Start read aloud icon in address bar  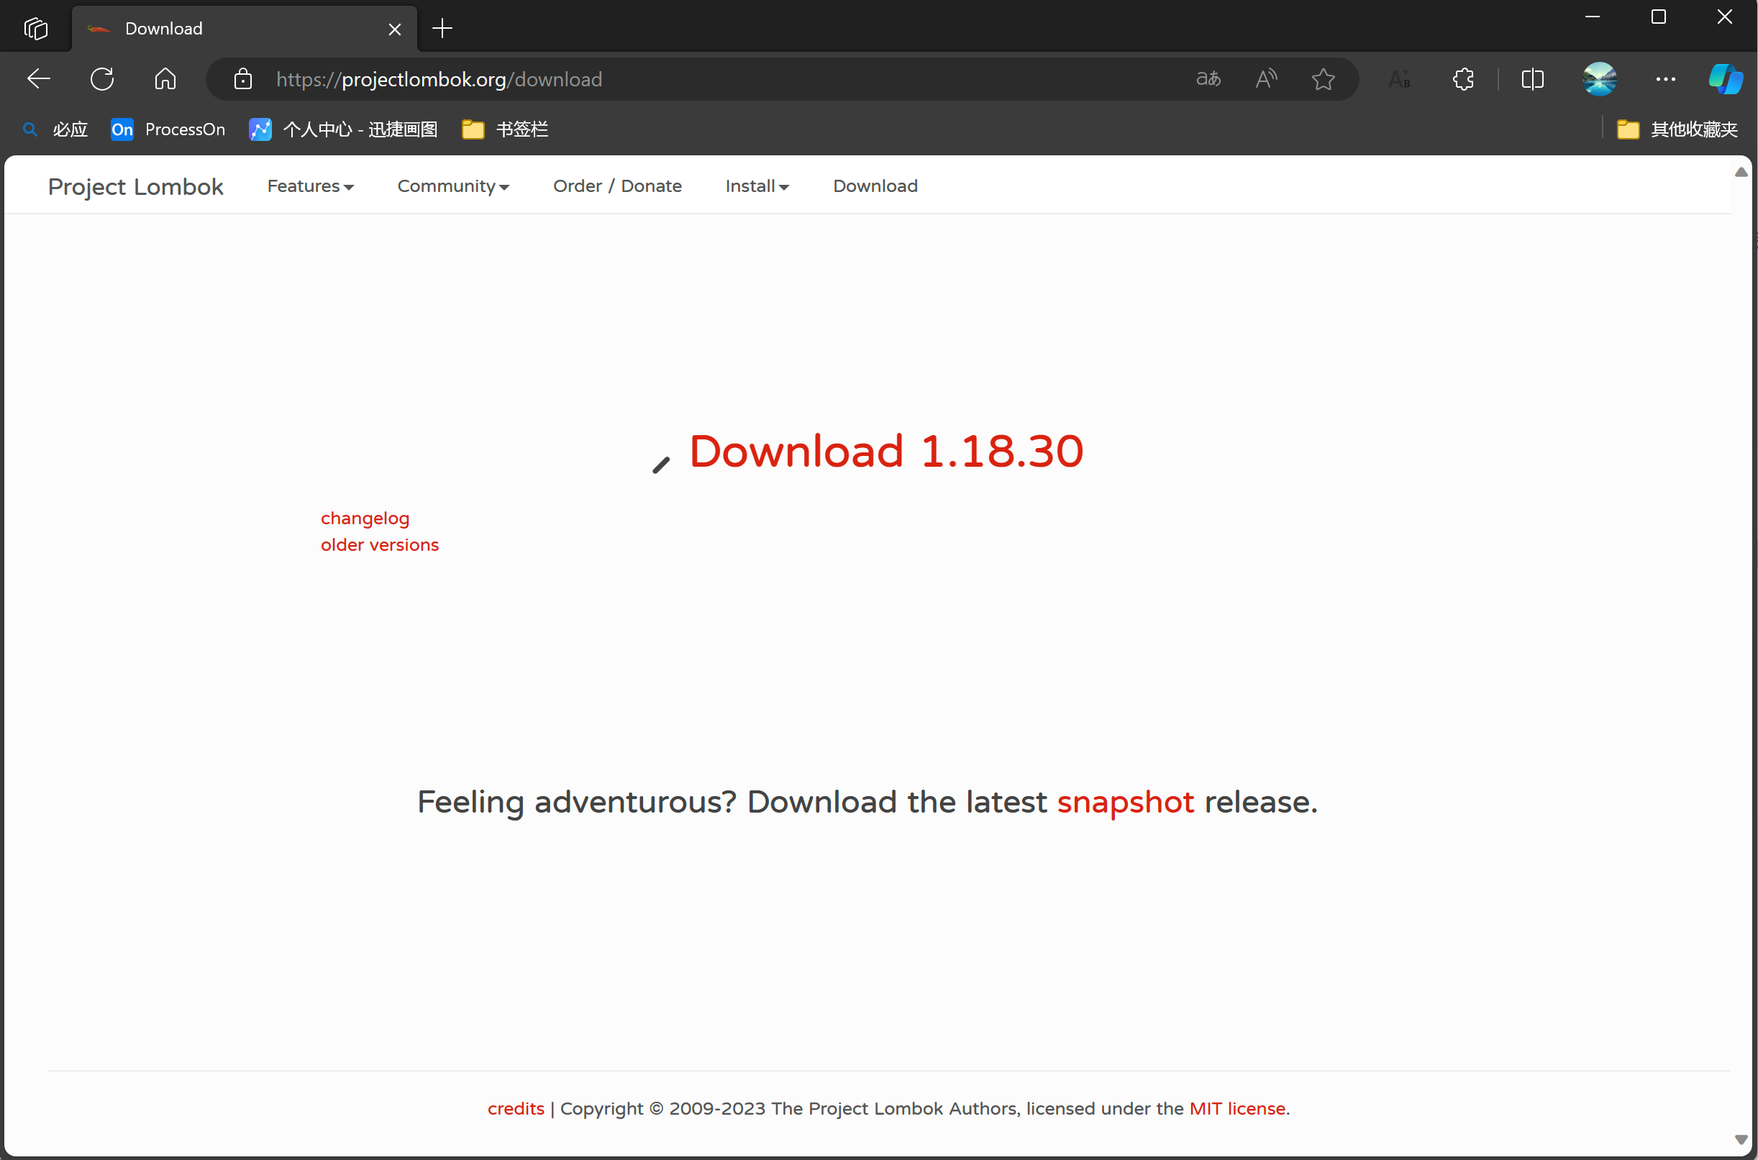[1266, 78]
